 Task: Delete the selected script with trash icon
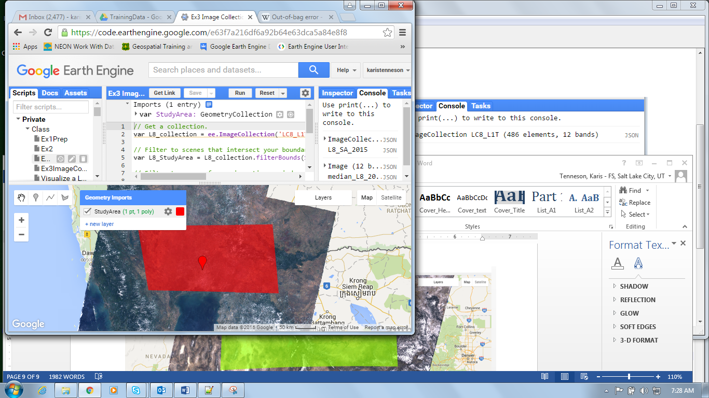click(x=83, y=159)
